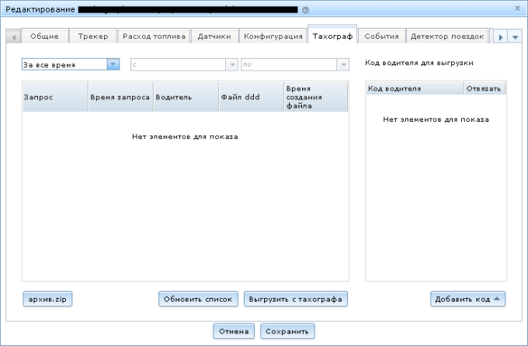Image resolution: width=528 pixels, height=346 pixels.
Task: Open the Конфигурация tab
Action: 272,36
